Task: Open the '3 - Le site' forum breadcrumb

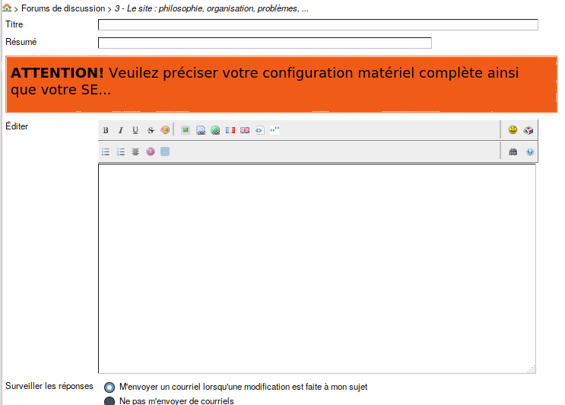Action: point(211,8)
